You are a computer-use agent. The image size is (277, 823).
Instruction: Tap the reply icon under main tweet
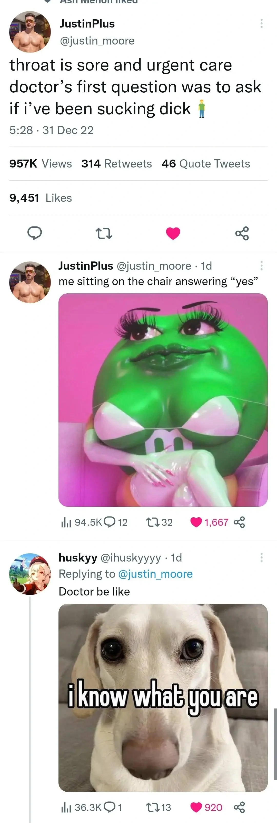point(34,233)
